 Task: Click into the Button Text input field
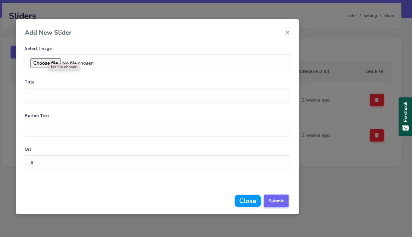[157, 129]
